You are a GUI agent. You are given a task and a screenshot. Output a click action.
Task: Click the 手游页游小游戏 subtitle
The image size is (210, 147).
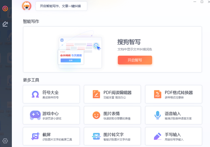(x=52, y=118)
